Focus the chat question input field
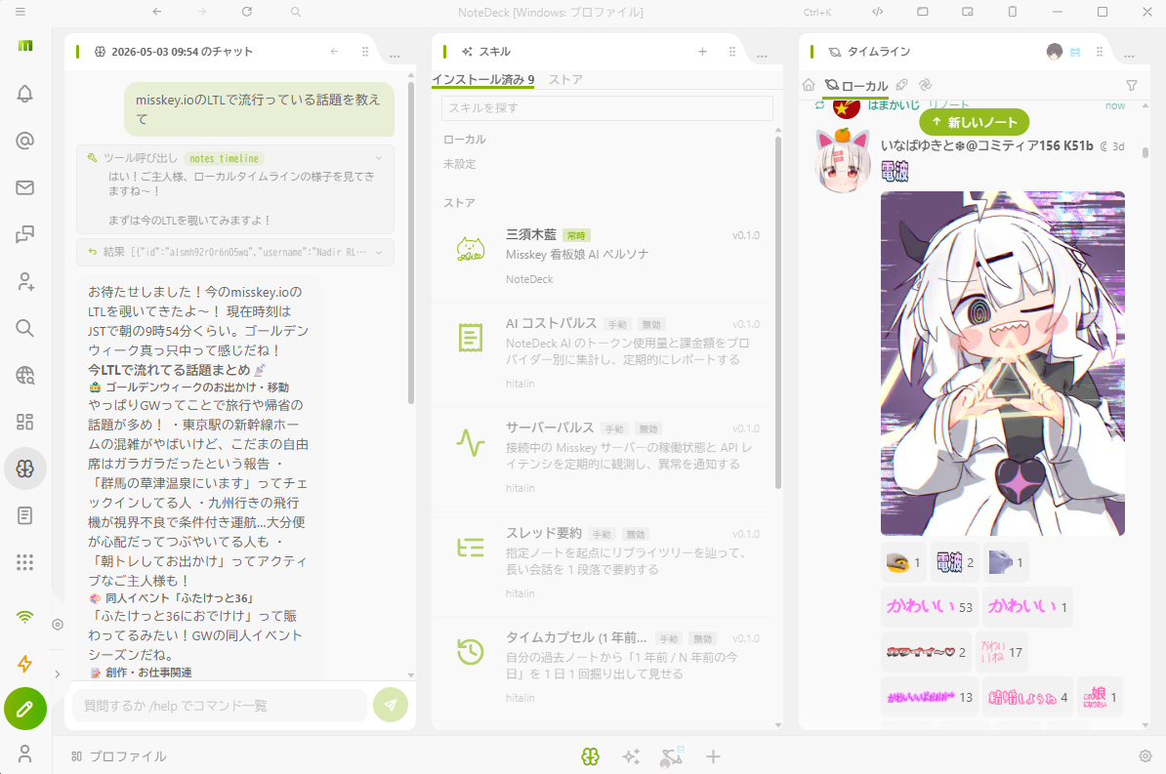Viewport: 1166px width, 774px height. (220, 705)
